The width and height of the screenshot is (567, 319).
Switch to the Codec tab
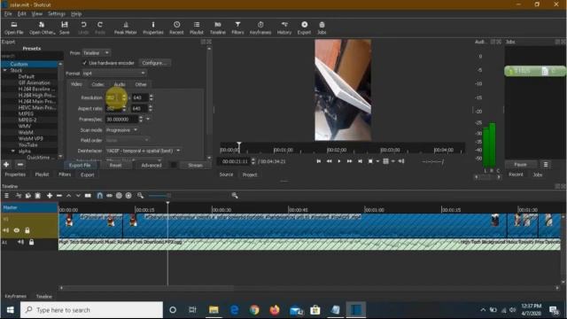(x=97, y=84)
